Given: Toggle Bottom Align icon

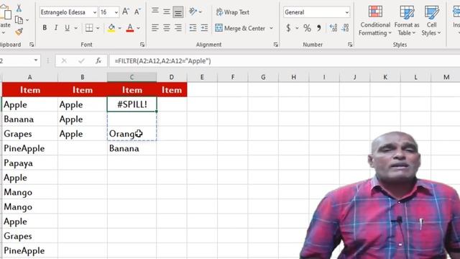Looking at the screenshot, I should pos(178,12).
